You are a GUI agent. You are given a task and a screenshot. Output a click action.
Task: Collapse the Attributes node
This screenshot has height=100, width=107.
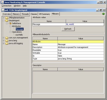(x=10, y=26)
